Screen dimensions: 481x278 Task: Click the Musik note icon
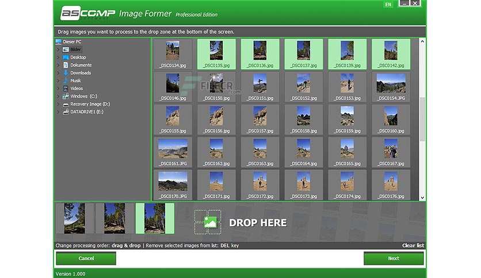click(x=66, y=80)
